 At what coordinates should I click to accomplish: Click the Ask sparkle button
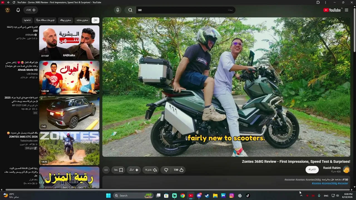134,170
